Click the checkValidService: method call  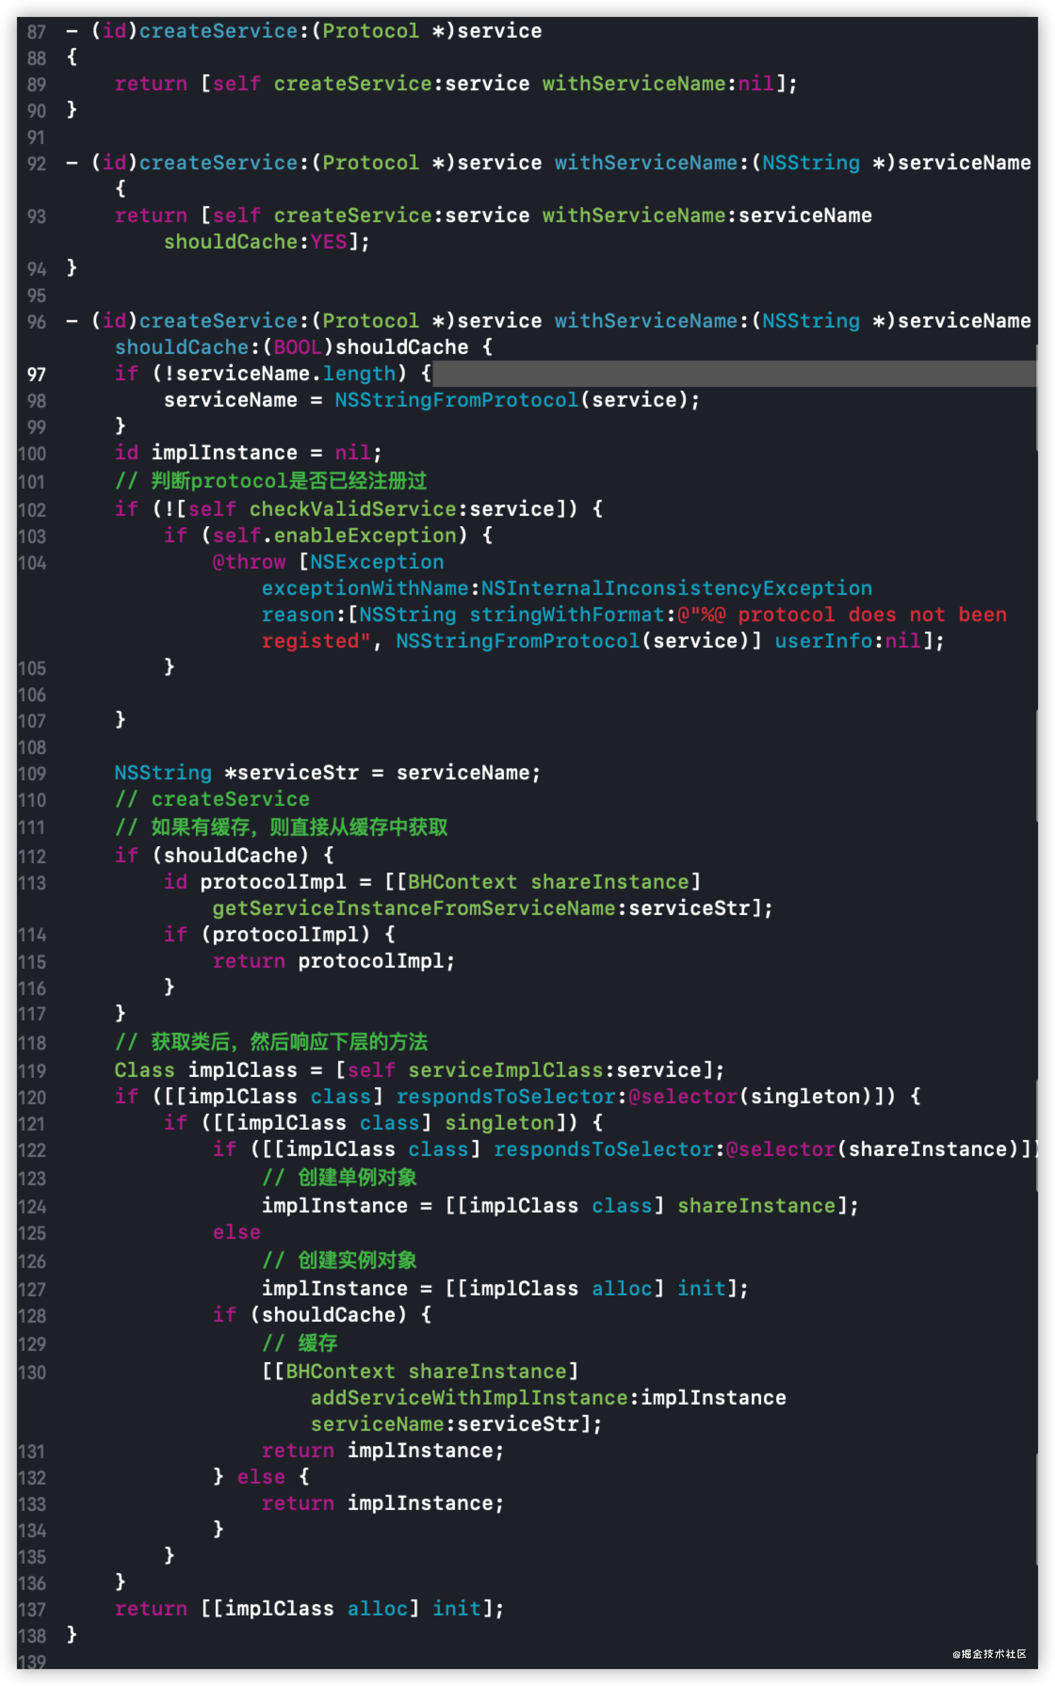click(353, 509)
